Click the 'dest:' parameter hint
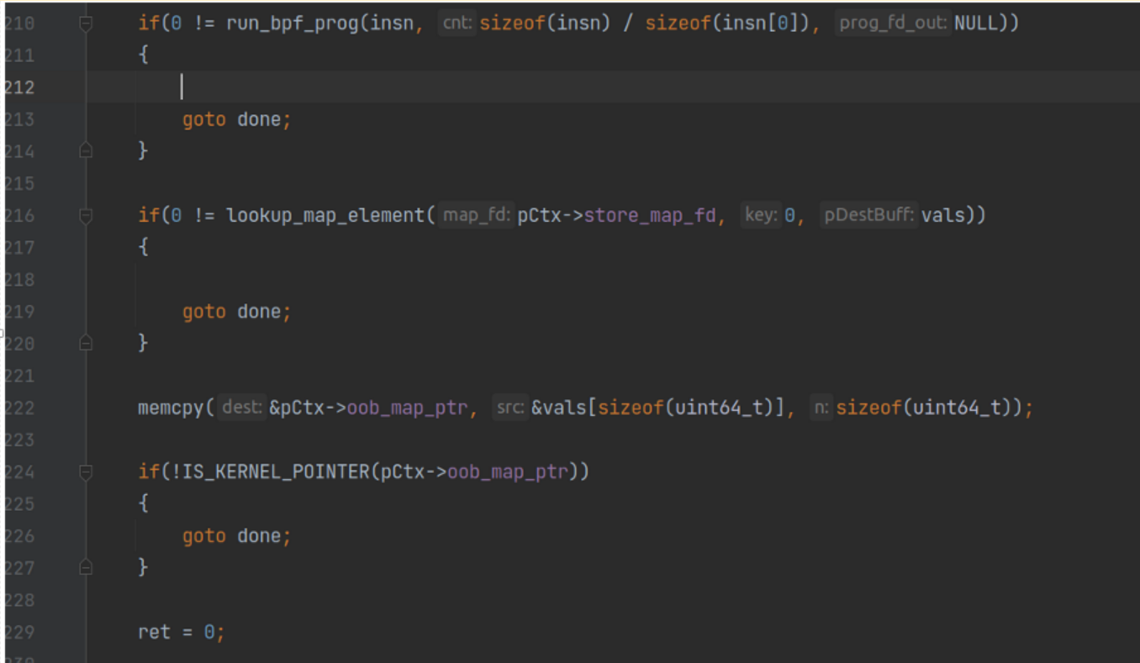Screen dimensions: 1140x663 (x=241, y=408)
